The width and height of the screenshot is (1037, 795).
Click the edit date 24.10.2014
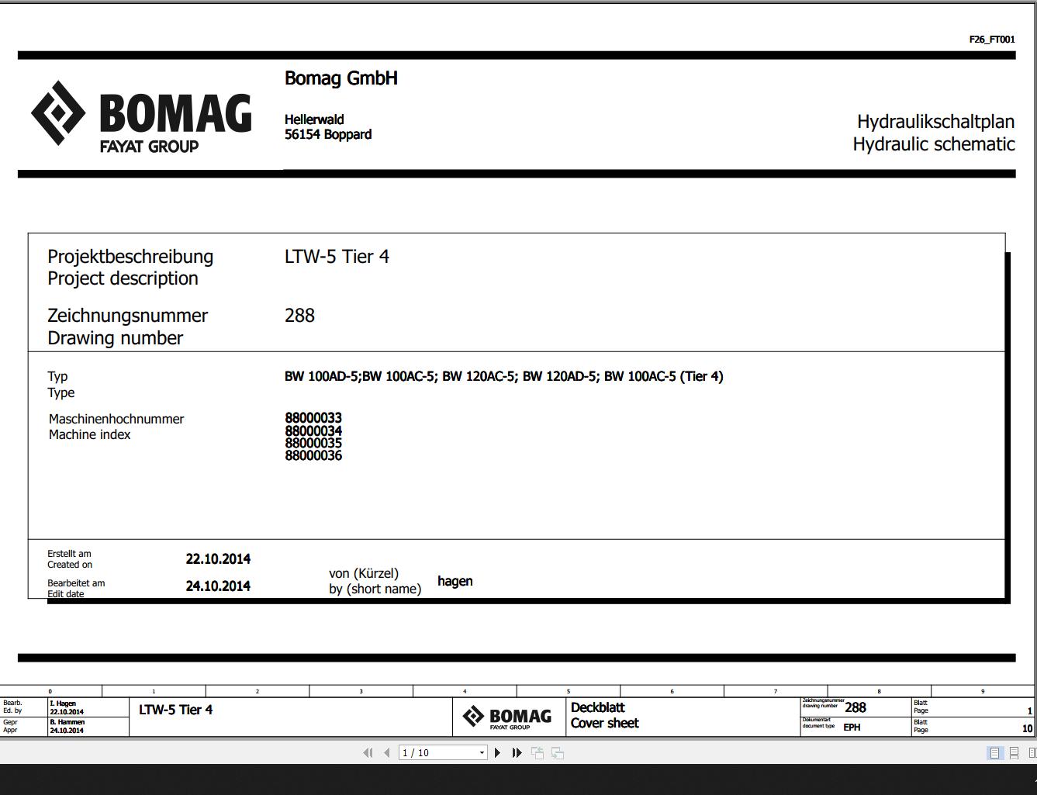coord(218,586)
